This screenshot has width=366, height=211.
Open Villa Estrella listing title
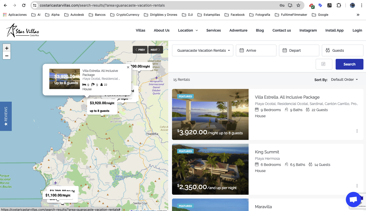point(287,97)
